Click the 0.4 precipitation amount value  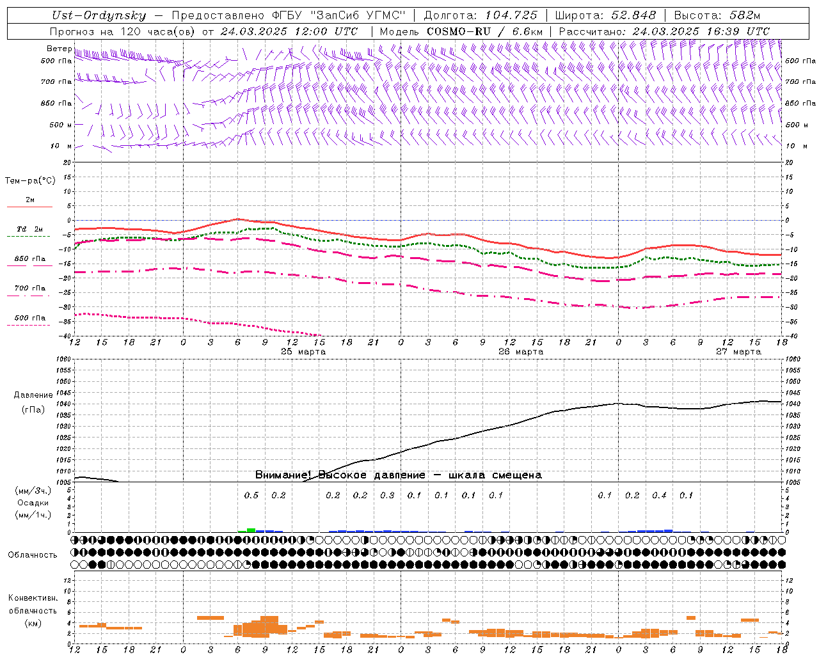pyautogui.click(x=659, y=495)
